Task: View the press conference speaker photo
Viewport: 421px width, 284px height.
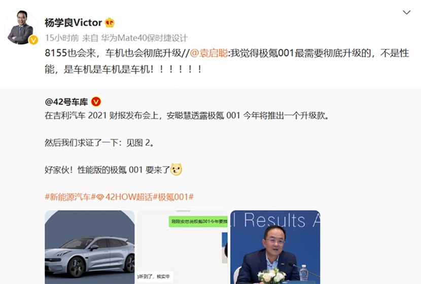Action: pyautogui.click(x=275, y=247)
